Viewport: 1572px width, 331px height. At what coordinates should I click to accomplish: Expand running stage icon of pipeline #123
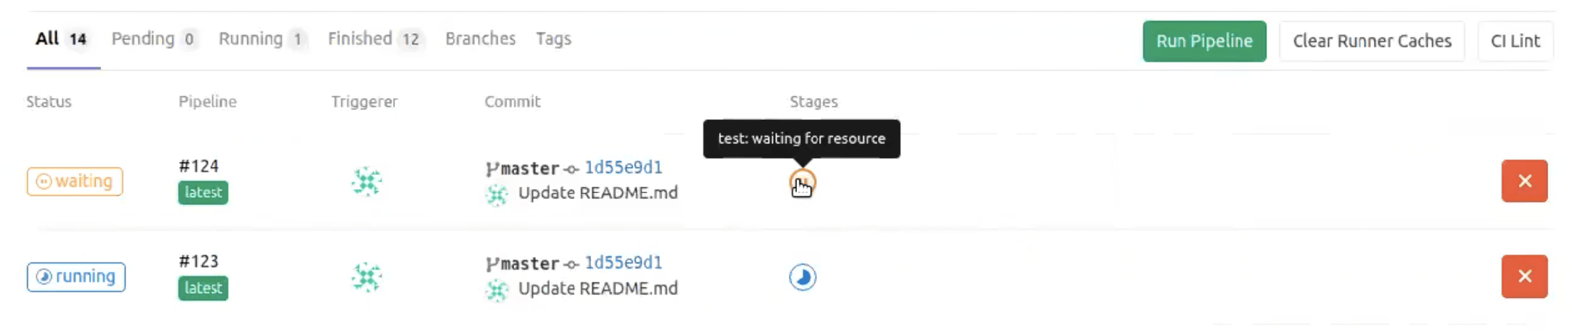coord(802,276)
